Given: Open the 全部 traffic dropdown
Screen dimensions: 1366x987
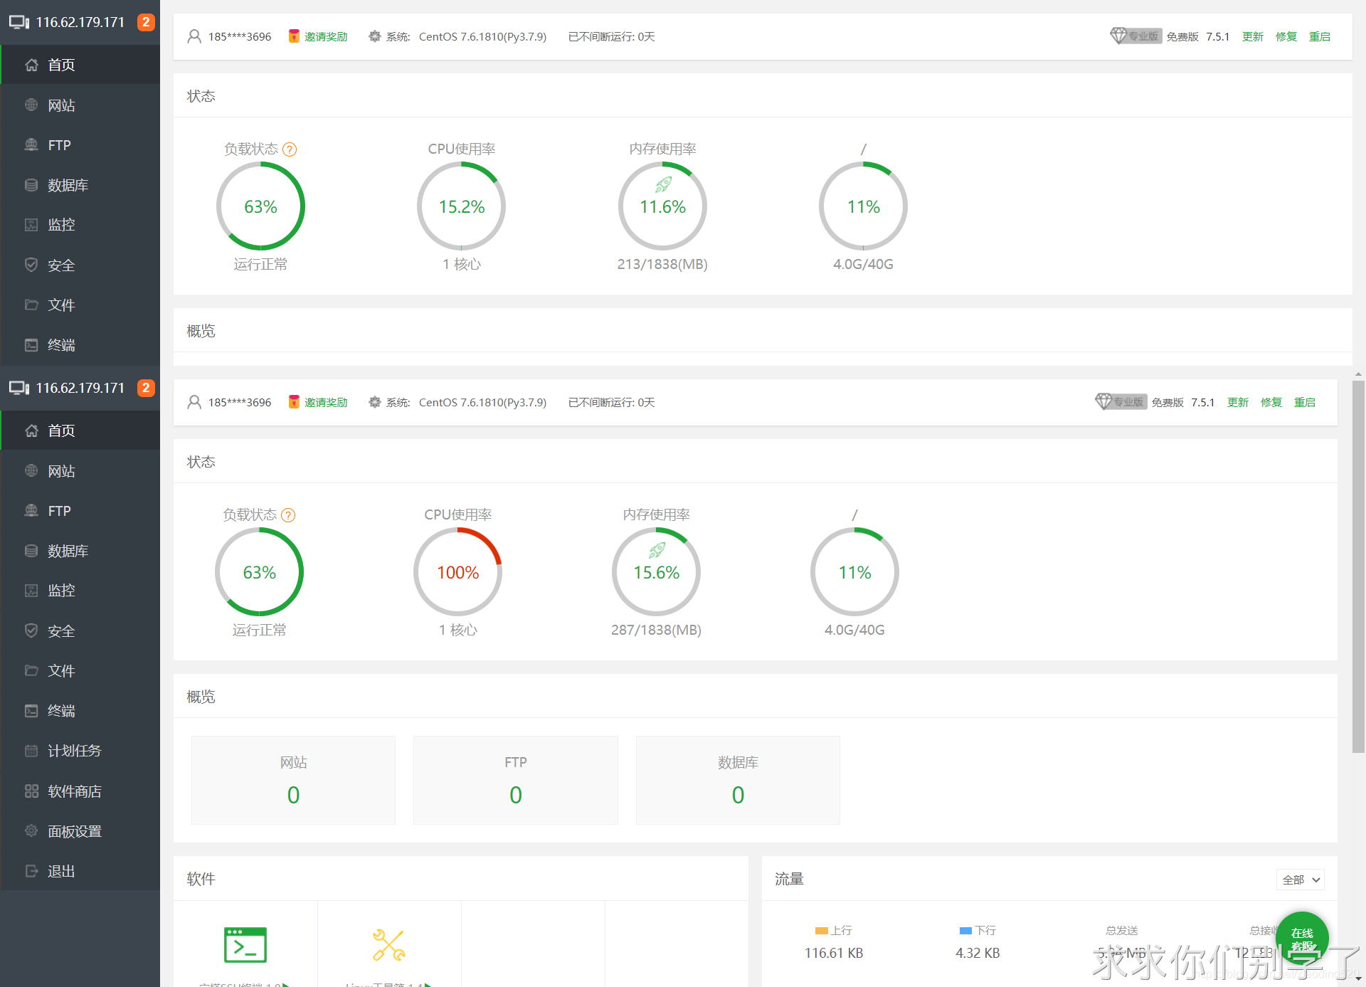Looking at the screenshot, I should tap(1300, 880).
